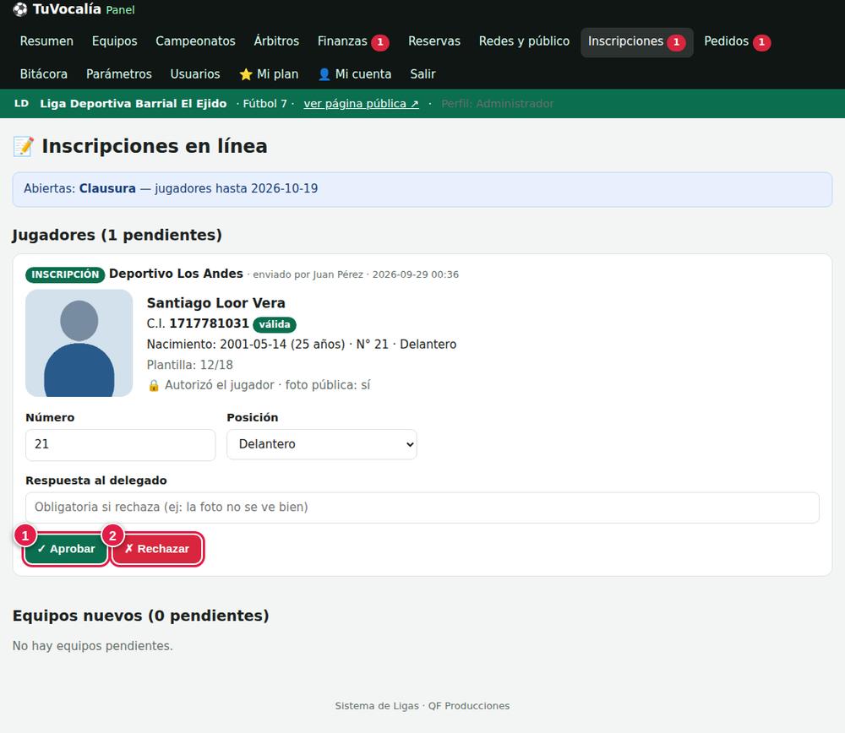This screenshot has height=733, width=845.
Task: Click the star icon beside Mi plan
Action: pos(246,74)
